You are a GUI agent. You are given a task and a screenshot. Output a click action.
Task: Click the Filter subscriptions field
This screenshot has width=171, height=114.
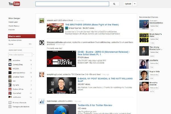[x=20, y=55]
